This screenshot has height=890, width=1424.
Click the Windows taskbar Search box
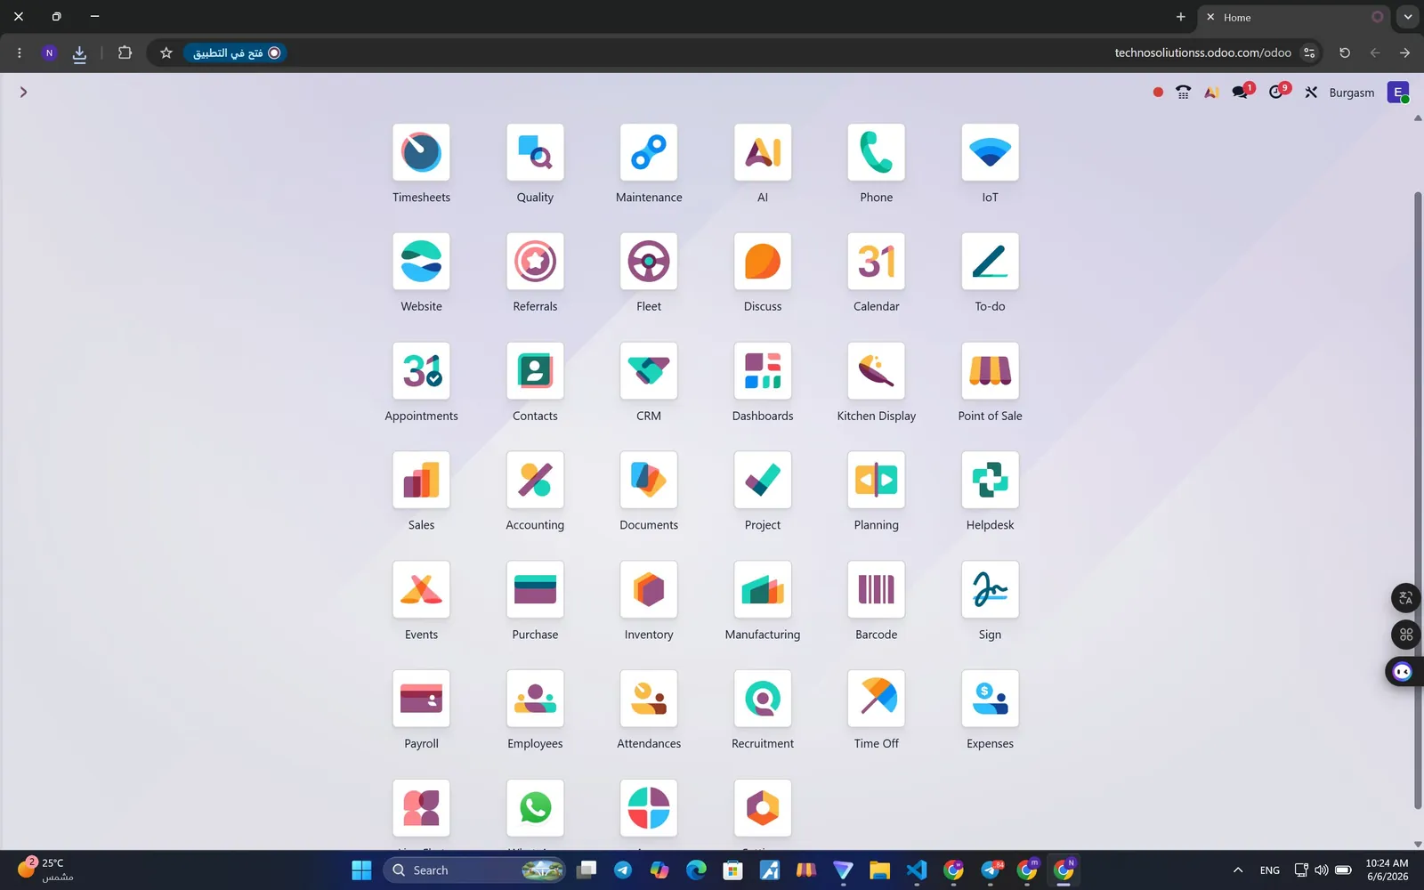point(474,870)
